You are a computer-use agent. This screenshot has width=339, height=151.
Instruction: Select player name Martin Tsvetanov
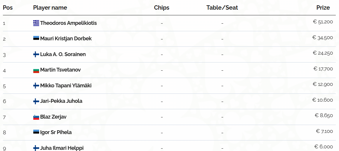point(60,70)
